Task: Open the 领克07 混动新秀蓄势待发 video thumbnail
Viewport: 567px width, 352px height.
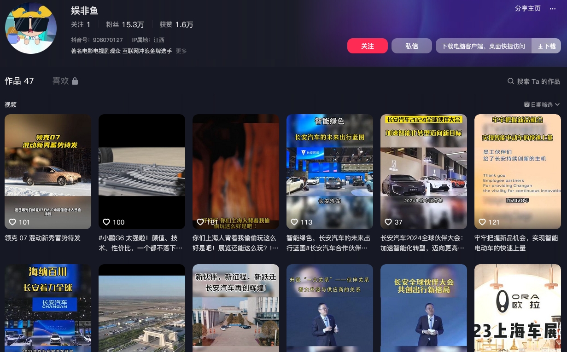Action: pyautogui.click(x=48, y=172)
